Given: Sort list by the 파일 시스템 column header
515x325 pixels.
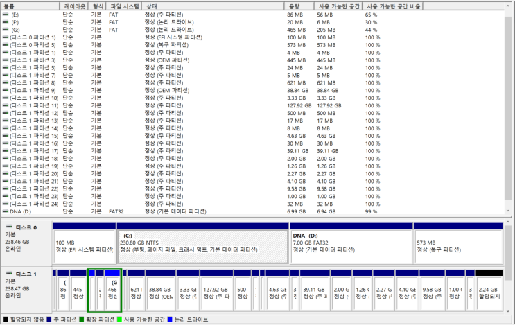Looking at the screenshot, I should (x=124, y=6).
